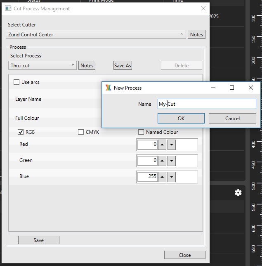This screenshot has height=266, width=262.
Task: Enable the Named Colour checkbox
Action: [x=141, y=132]
